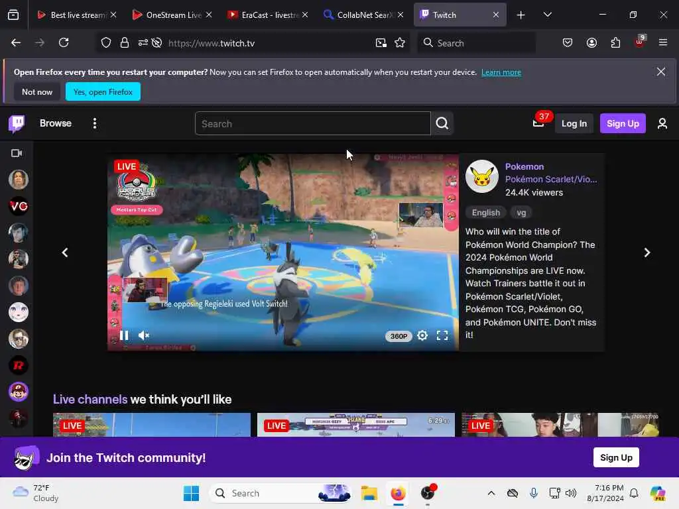Change the 360P quality setting

pos(399,336)
